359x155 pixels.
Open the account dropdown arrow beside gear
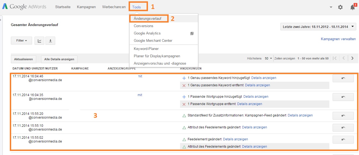pos(331,7)
